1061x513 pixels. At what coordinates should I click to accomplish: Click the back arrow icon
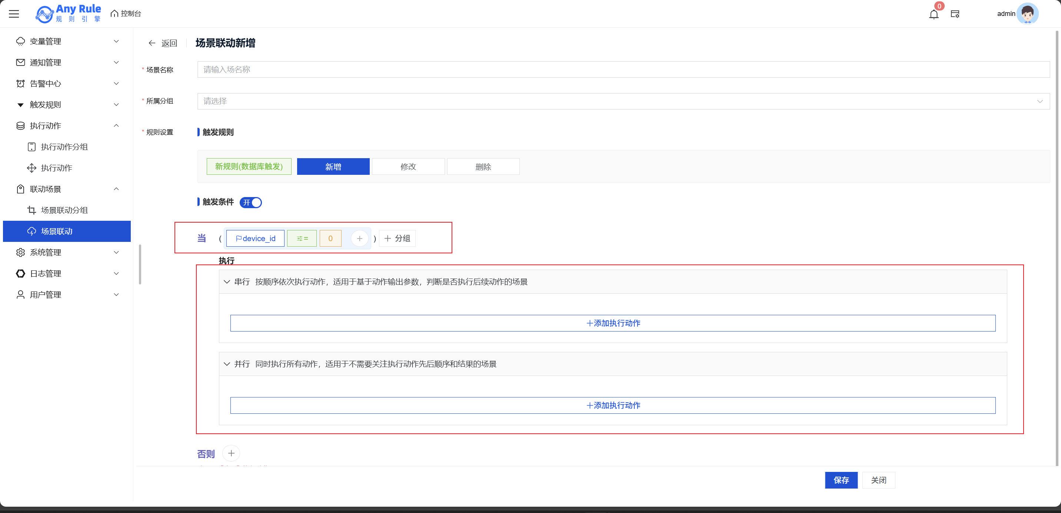[152, 43]
